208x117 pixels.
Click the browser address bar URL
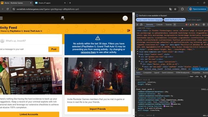pyautogui.click(x=48, y=9)
